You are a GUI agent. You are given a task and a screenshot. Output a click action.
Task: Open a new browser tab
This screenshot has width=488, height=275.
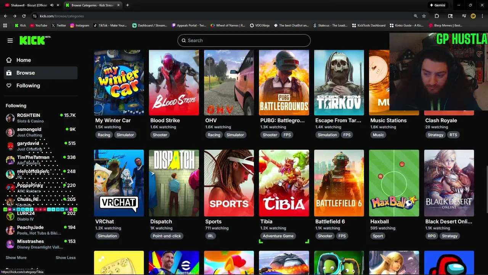pos(127,5)
